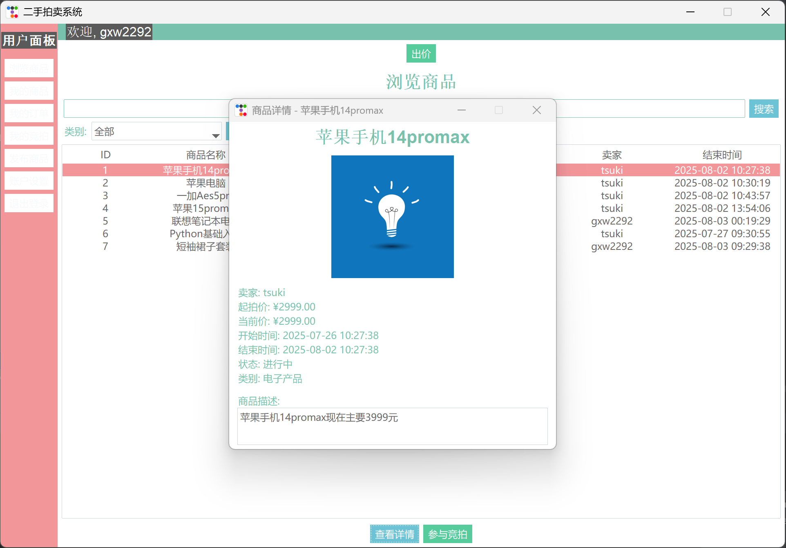Click 退出登录 to log out
The image size is (786, 548).
pyautogui.click(x=29, y=203)
